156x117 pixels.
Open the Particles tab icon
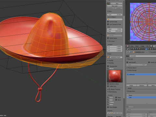coord(152,49)
